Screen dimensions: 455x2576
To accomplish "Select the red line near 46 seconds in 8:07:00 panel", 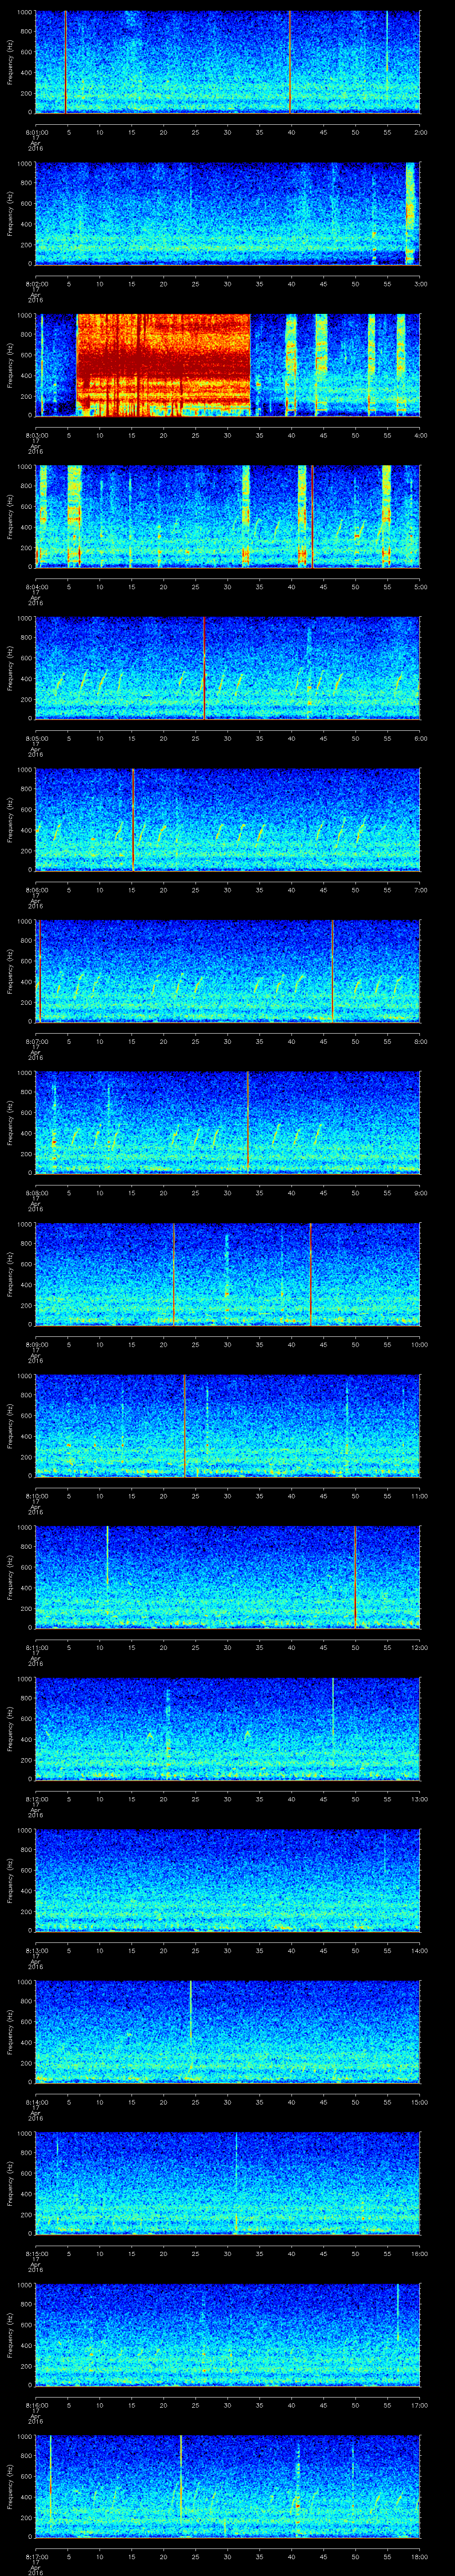I will coord(332,970).
